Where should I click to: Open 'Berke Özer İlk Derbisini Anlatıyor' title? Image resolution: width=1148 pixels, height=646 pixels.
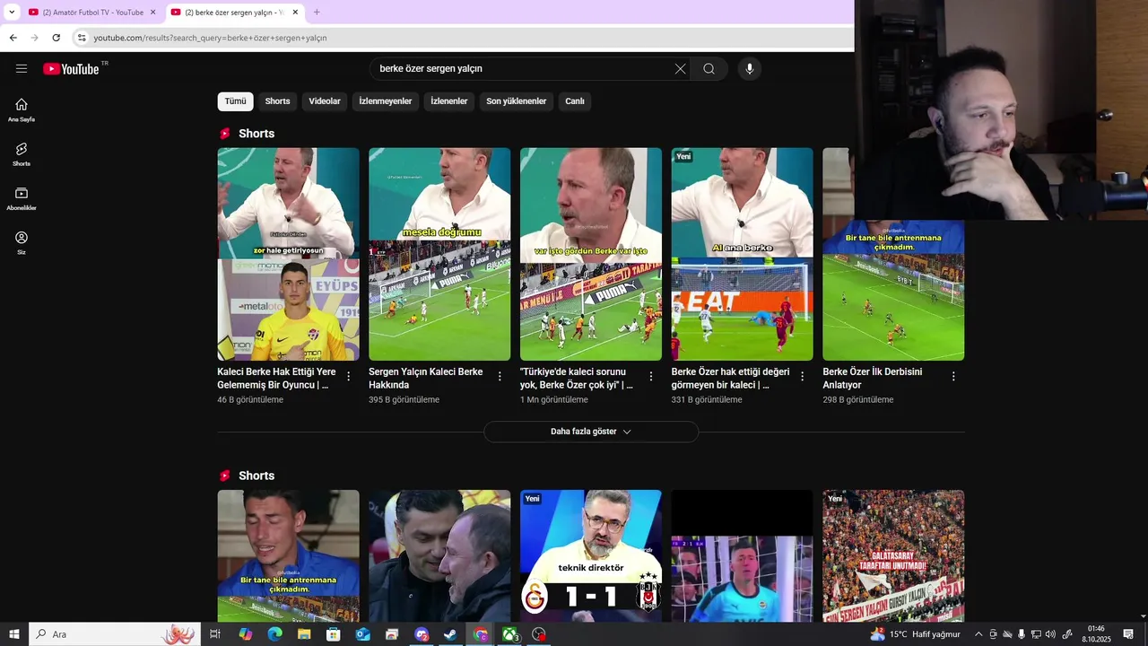click(873, 379)
